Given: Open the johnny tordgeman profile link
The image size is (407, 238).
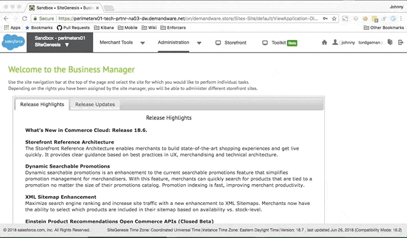Looking at the screenshot, I should coord(361,43).
